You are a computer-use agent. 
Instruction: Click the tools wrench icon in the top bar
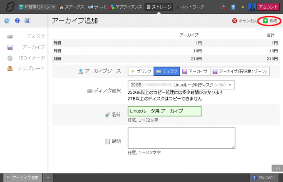tap(222, 7)
